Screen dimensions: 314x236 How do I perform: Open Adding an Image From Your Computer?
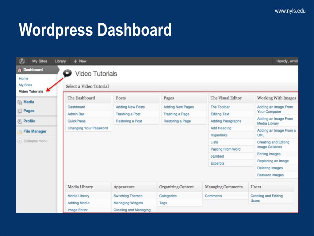[x=275, y=109]
